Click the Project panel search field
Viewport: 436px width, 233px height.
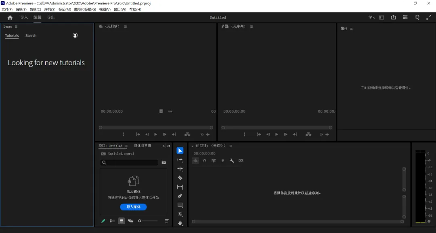click(129, 163)
